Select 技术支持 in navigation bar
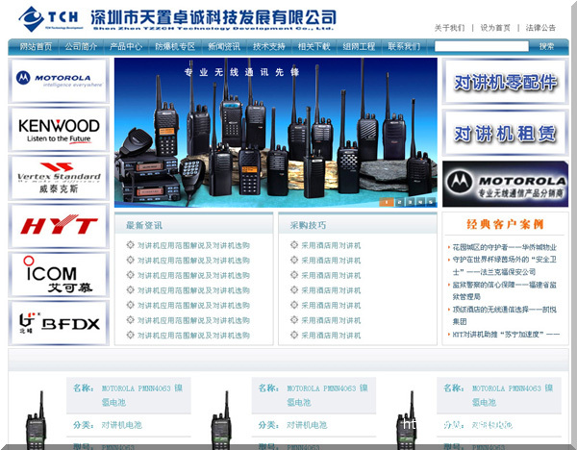 pyautogui.click(x=268, y=46)
